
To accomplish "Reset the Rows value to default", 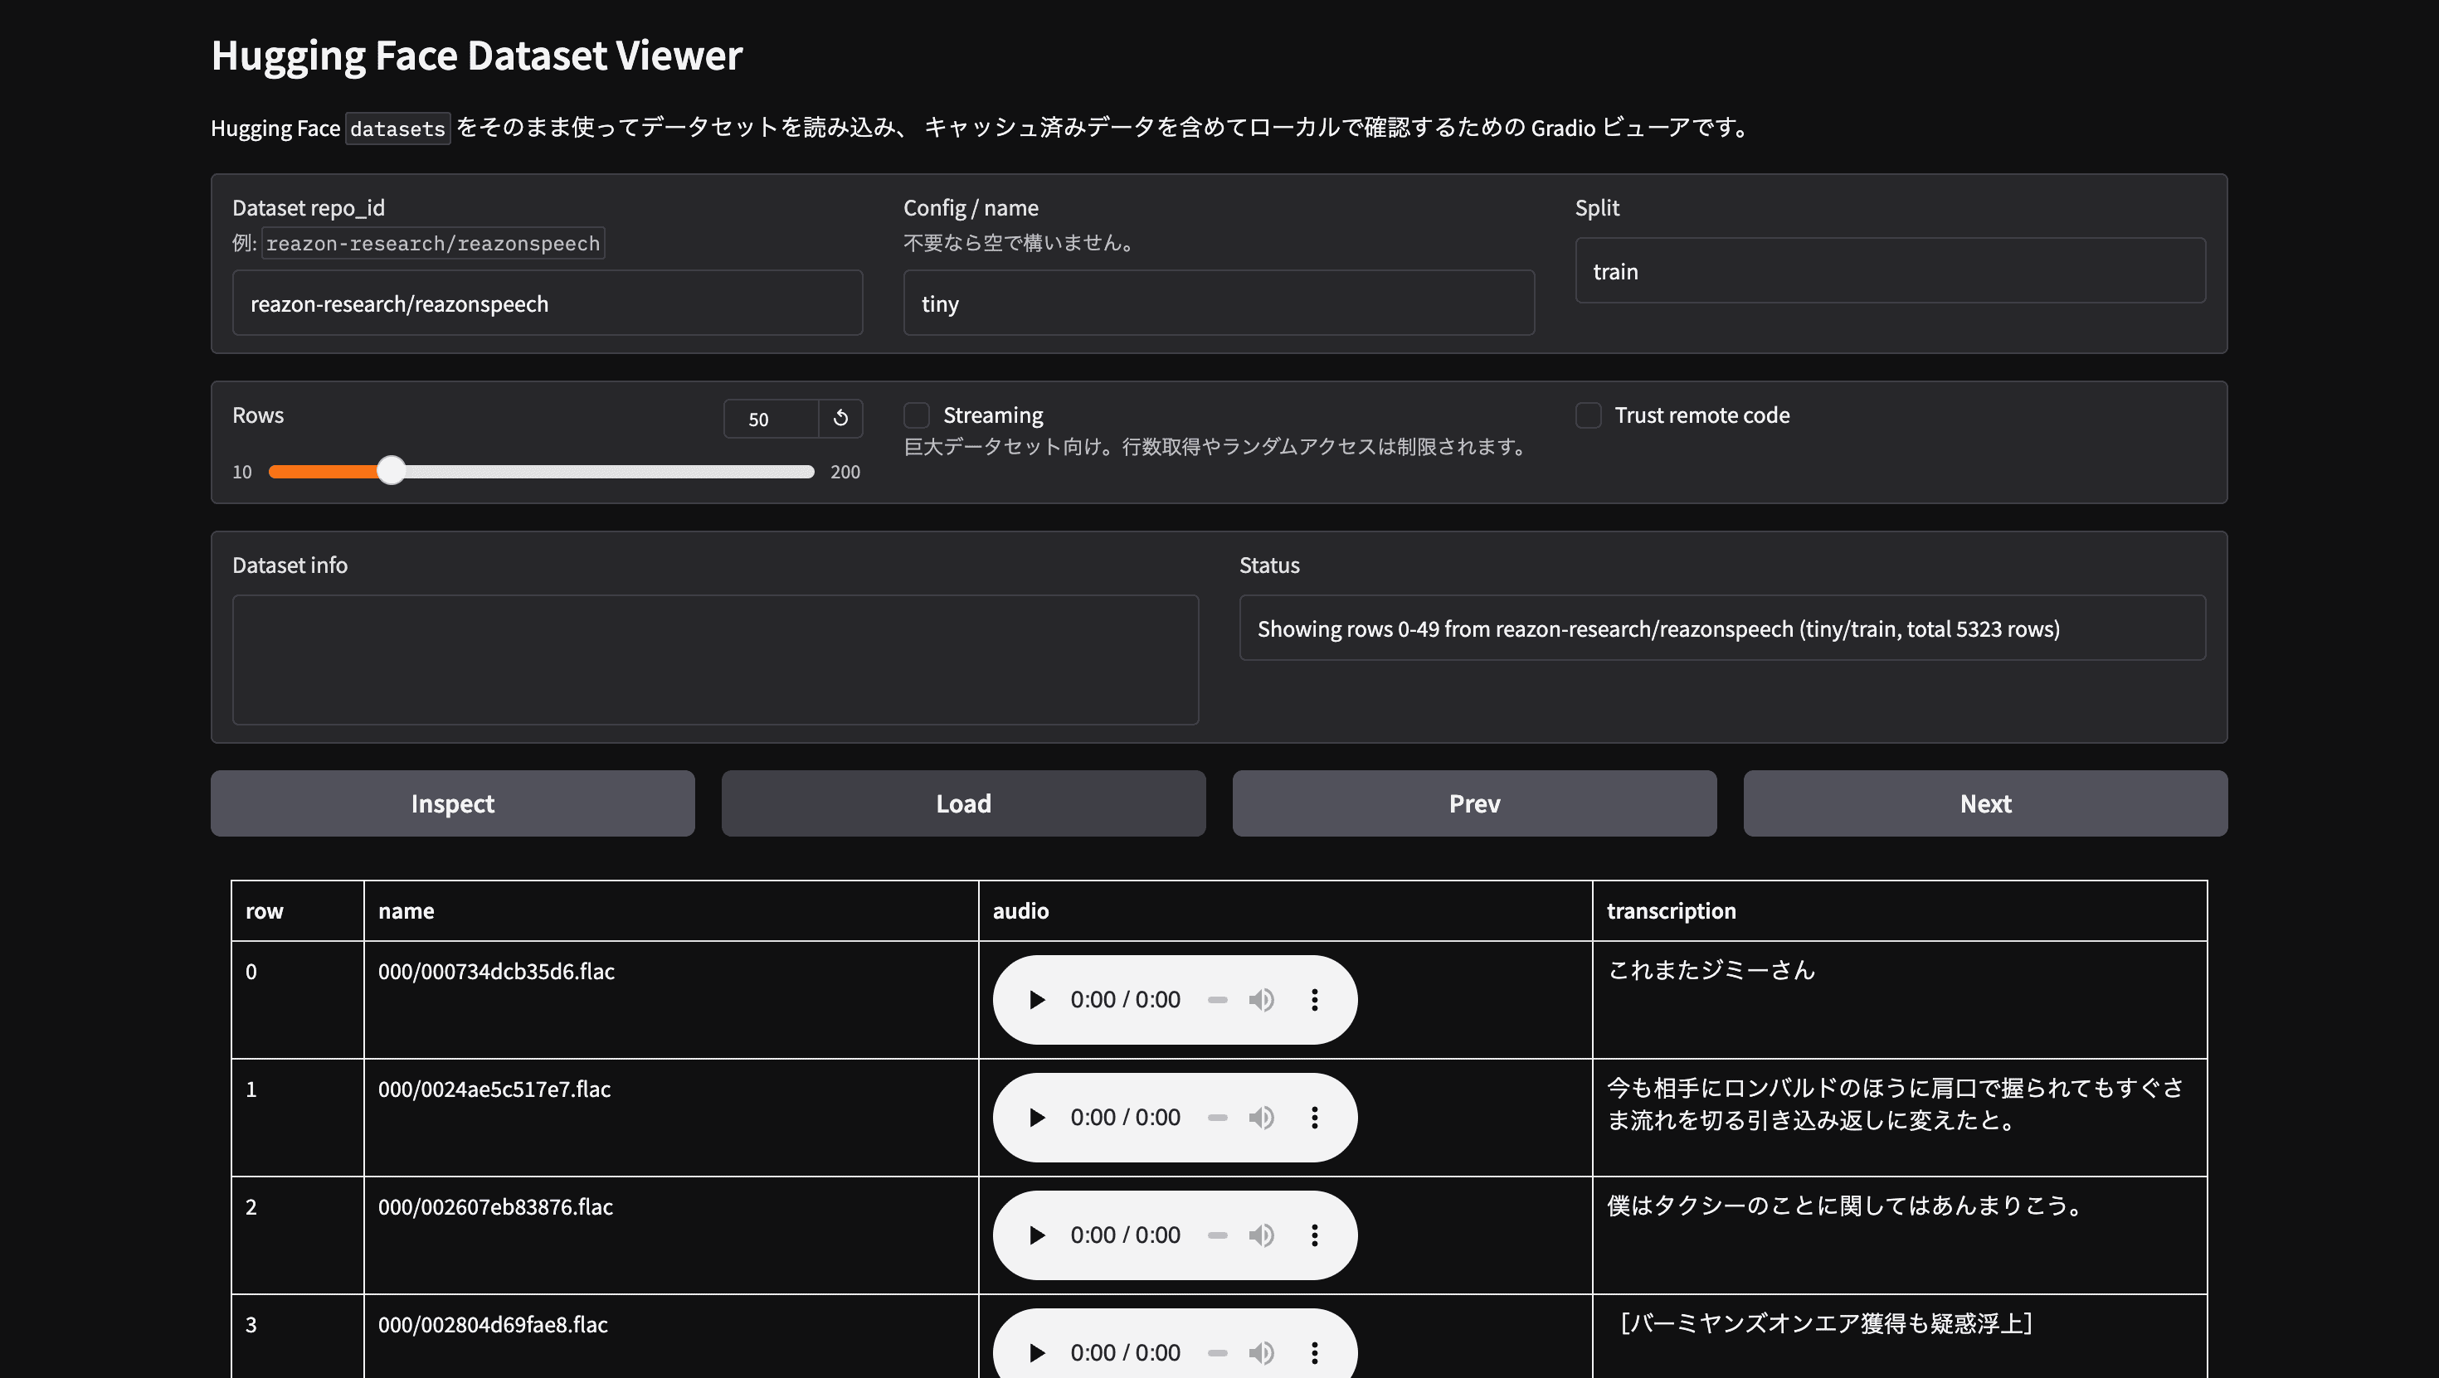I will [x=840, y=419].
